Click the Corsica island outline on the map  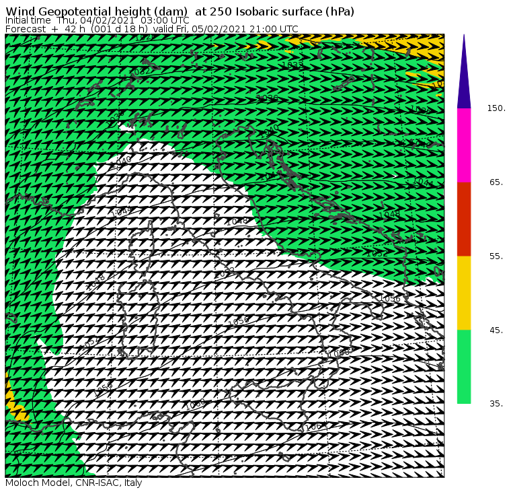pos(141,247)
